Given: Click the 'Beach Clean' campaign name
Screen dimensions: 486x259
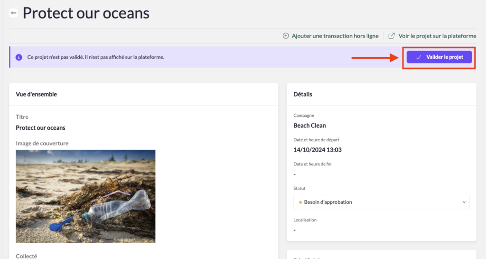Looking at the screenshot, I should [309, 125].
